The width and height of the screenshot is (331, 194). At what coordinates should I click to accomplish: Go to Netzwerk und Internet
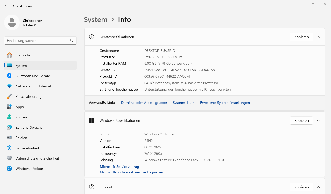[40, 86]
